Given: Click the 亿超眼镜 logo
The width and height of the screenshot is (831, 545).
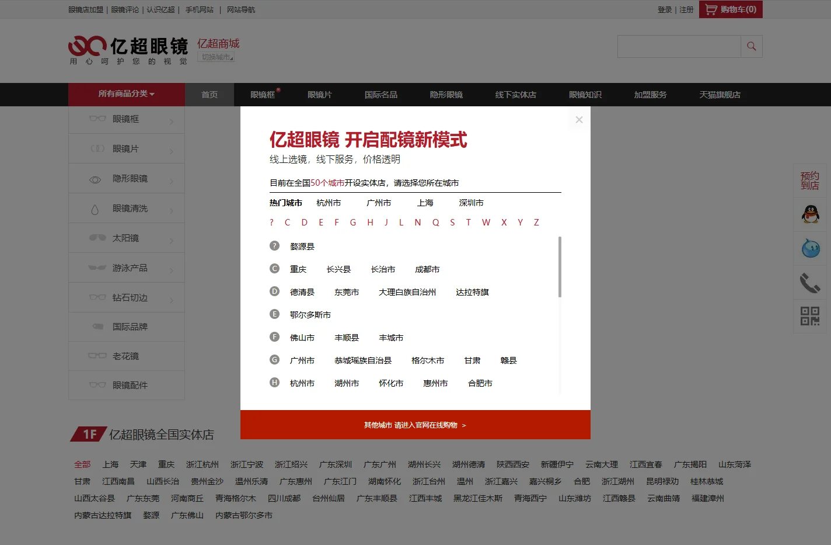Looking at the screenshot, I should [128, 50].
